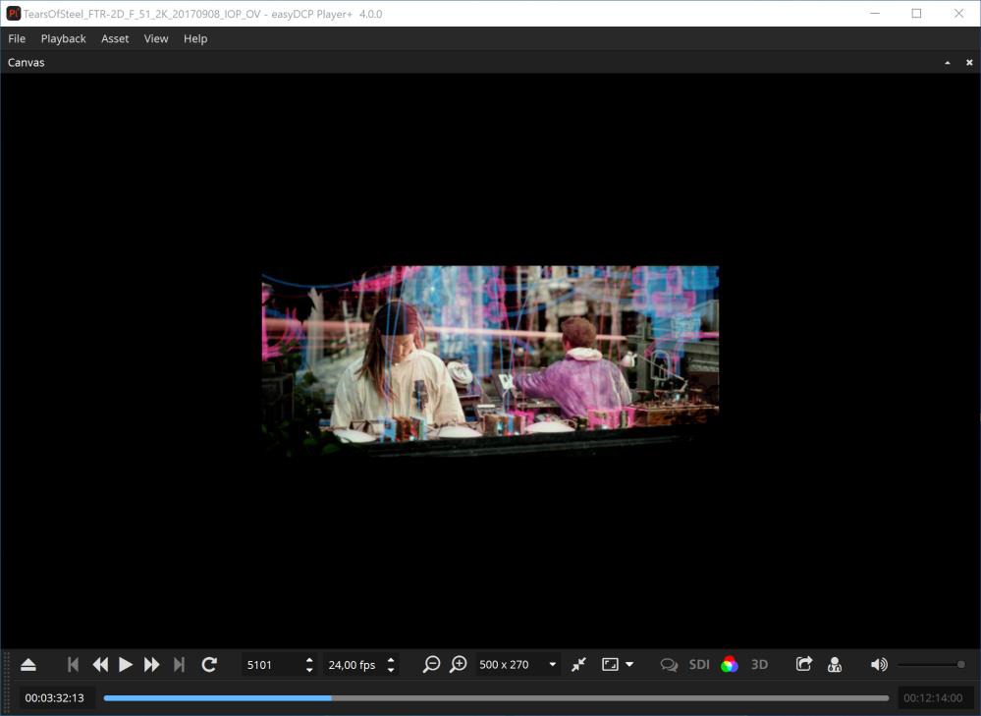Viewport: 981px width, 716px height.
Task: Click the frame number field 5101
Action: pyautogui.click(x=272, y=665)
